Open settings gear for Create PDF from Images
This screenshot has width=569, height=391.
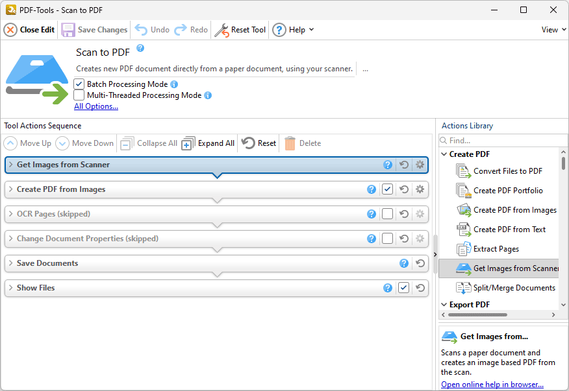(420, 189)
